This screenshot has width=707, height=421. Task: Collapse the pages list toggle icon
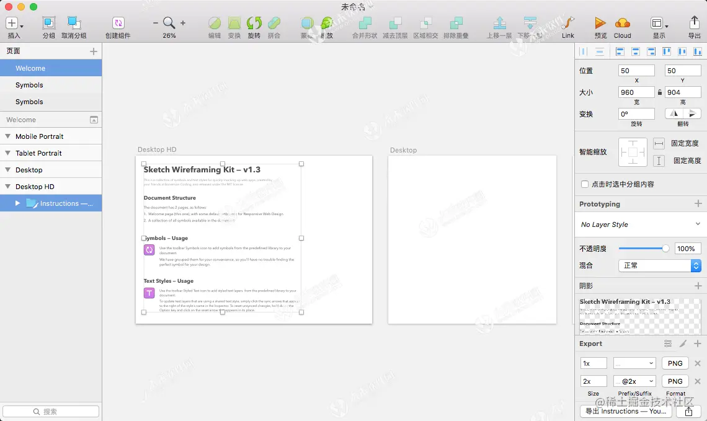tap(94, 120)
